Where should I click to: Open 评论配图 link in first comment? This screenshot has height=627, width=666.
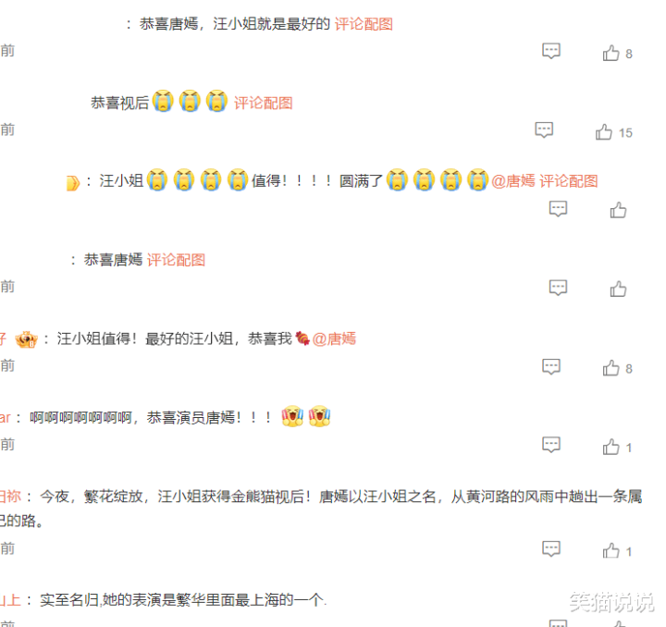coord(364,24)
